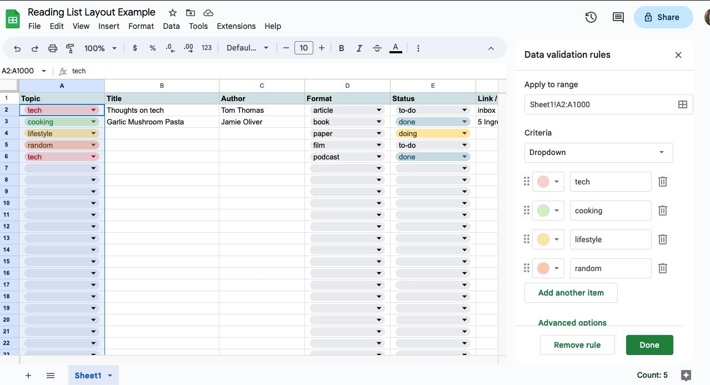This screenshot has height=385, width=710.
Task: Open the Format menu
Action: pyautogui.click(x=141, y=26)
